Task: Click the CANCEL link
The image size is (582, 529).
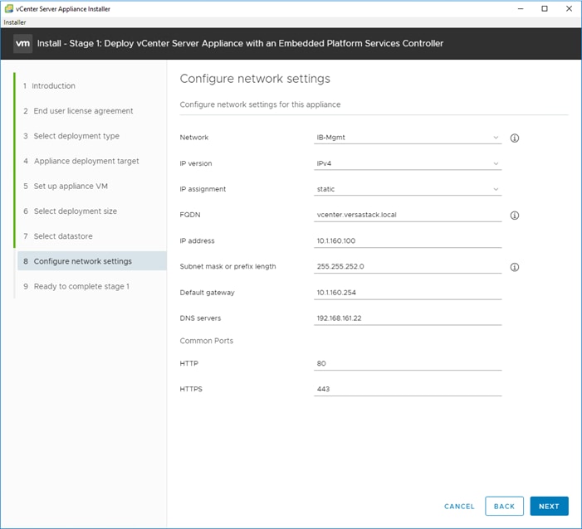Action: click(x=459, y=507)
